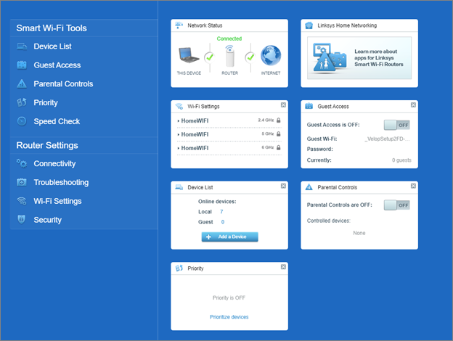Toggle the Parental Controls OFF switch
Viewport: 453px width, 341px height.
(397, 205)
